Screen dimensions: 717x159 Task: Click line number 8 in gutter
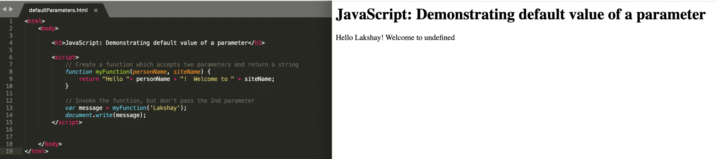11,72
